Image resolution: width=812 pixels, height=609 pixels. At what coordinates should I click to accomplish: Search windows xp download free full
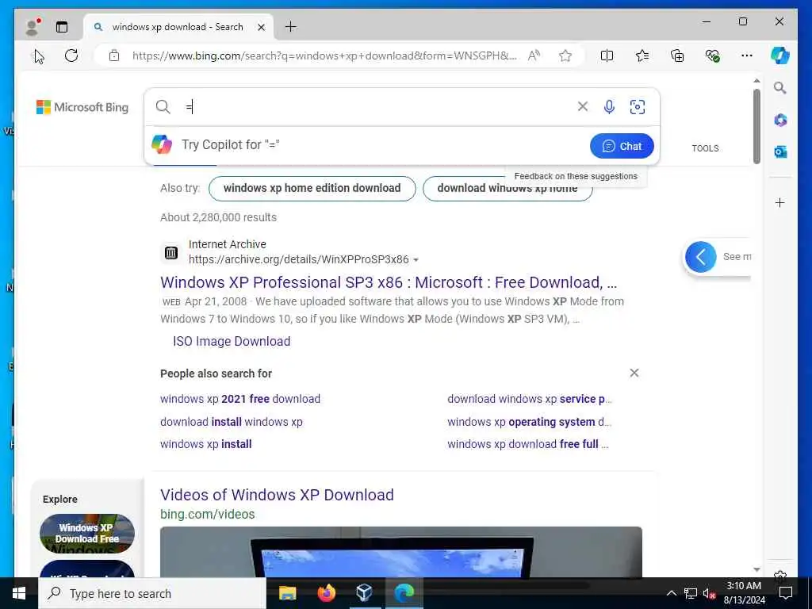(527, 444)
